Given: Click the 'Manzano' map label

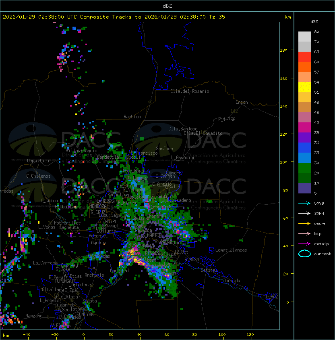Looking at the screenshot, I should coord(34,316).
